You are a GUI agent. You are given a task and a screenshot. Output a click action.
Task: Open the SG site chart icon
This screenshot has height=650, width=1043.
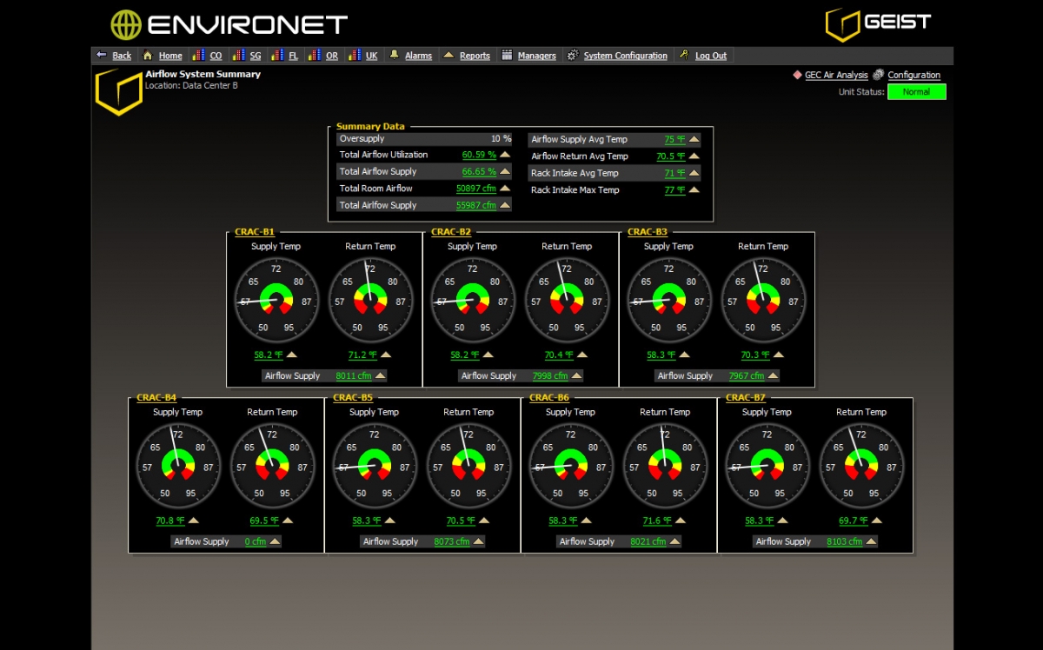pos(238,55)
